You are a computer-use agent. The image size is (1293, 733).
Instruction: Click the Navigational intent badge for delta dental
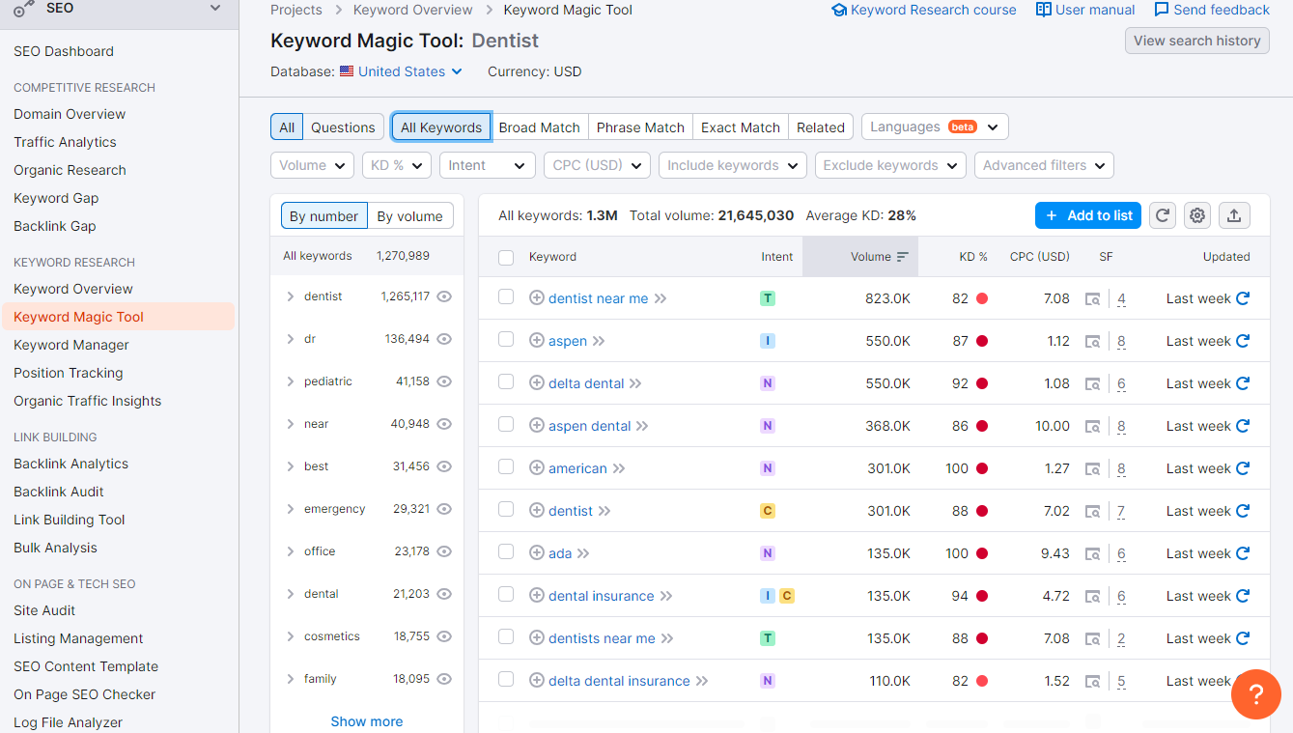(x=768, y=383)
